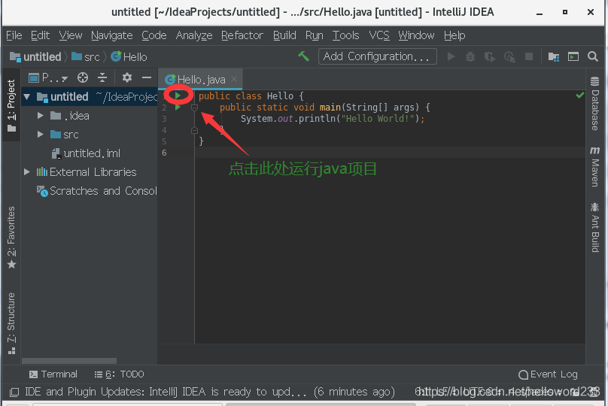Toggle the 2: Favorites tool window
Image resolution: width=608 pixels, height=406 pixels.
point(11,237)
